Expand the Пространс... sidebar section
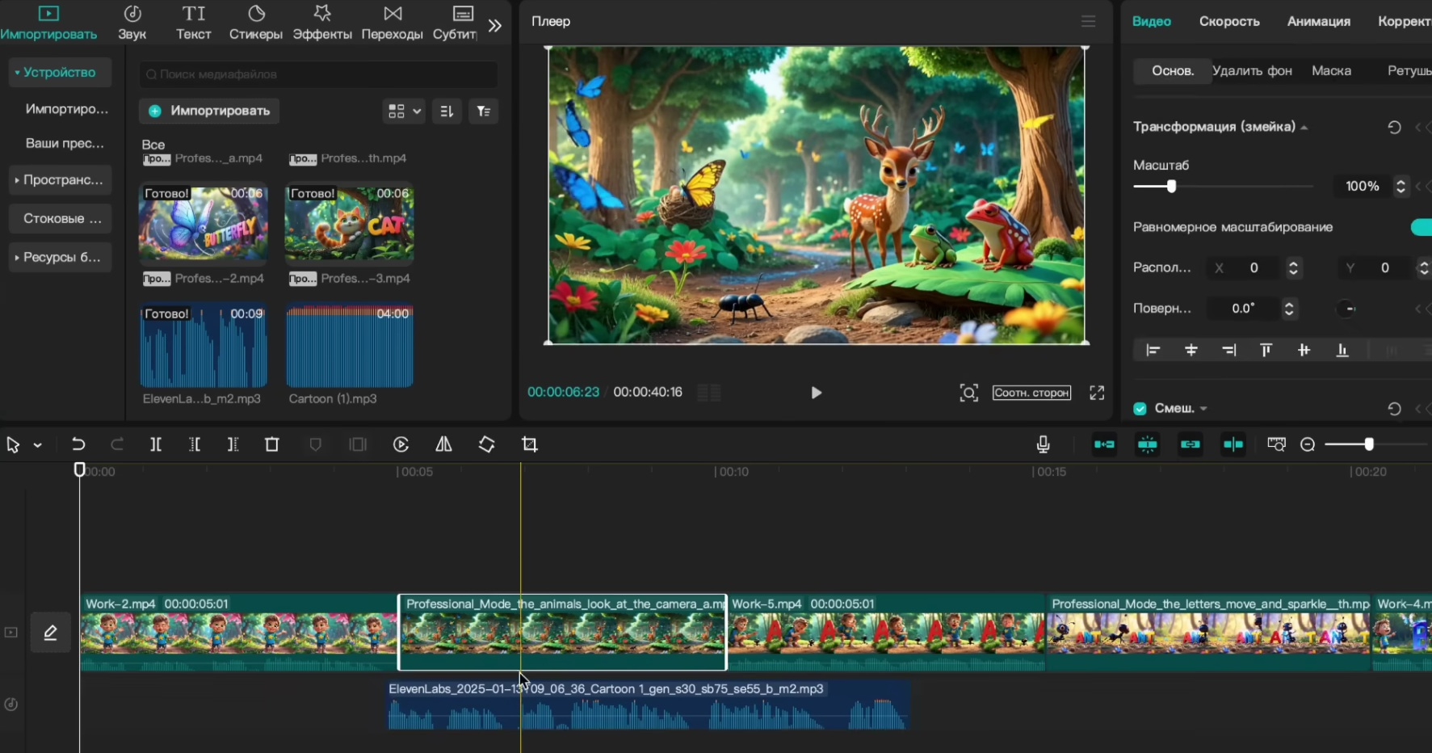Viewport: 1432px width, 753px height. (x=61, y=179)
